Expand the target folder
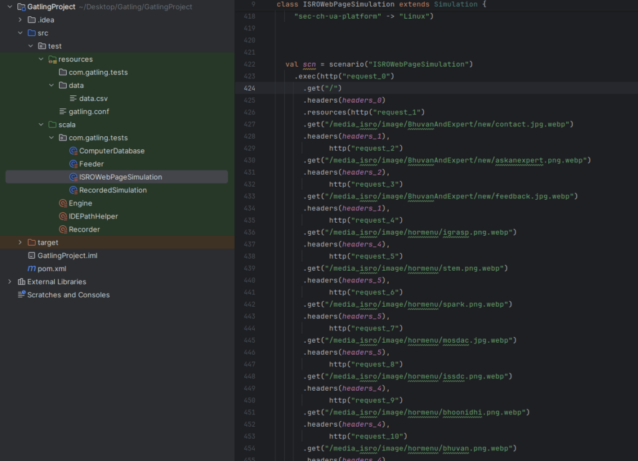This screenshot has width=638, height=461. coord(20,243)
